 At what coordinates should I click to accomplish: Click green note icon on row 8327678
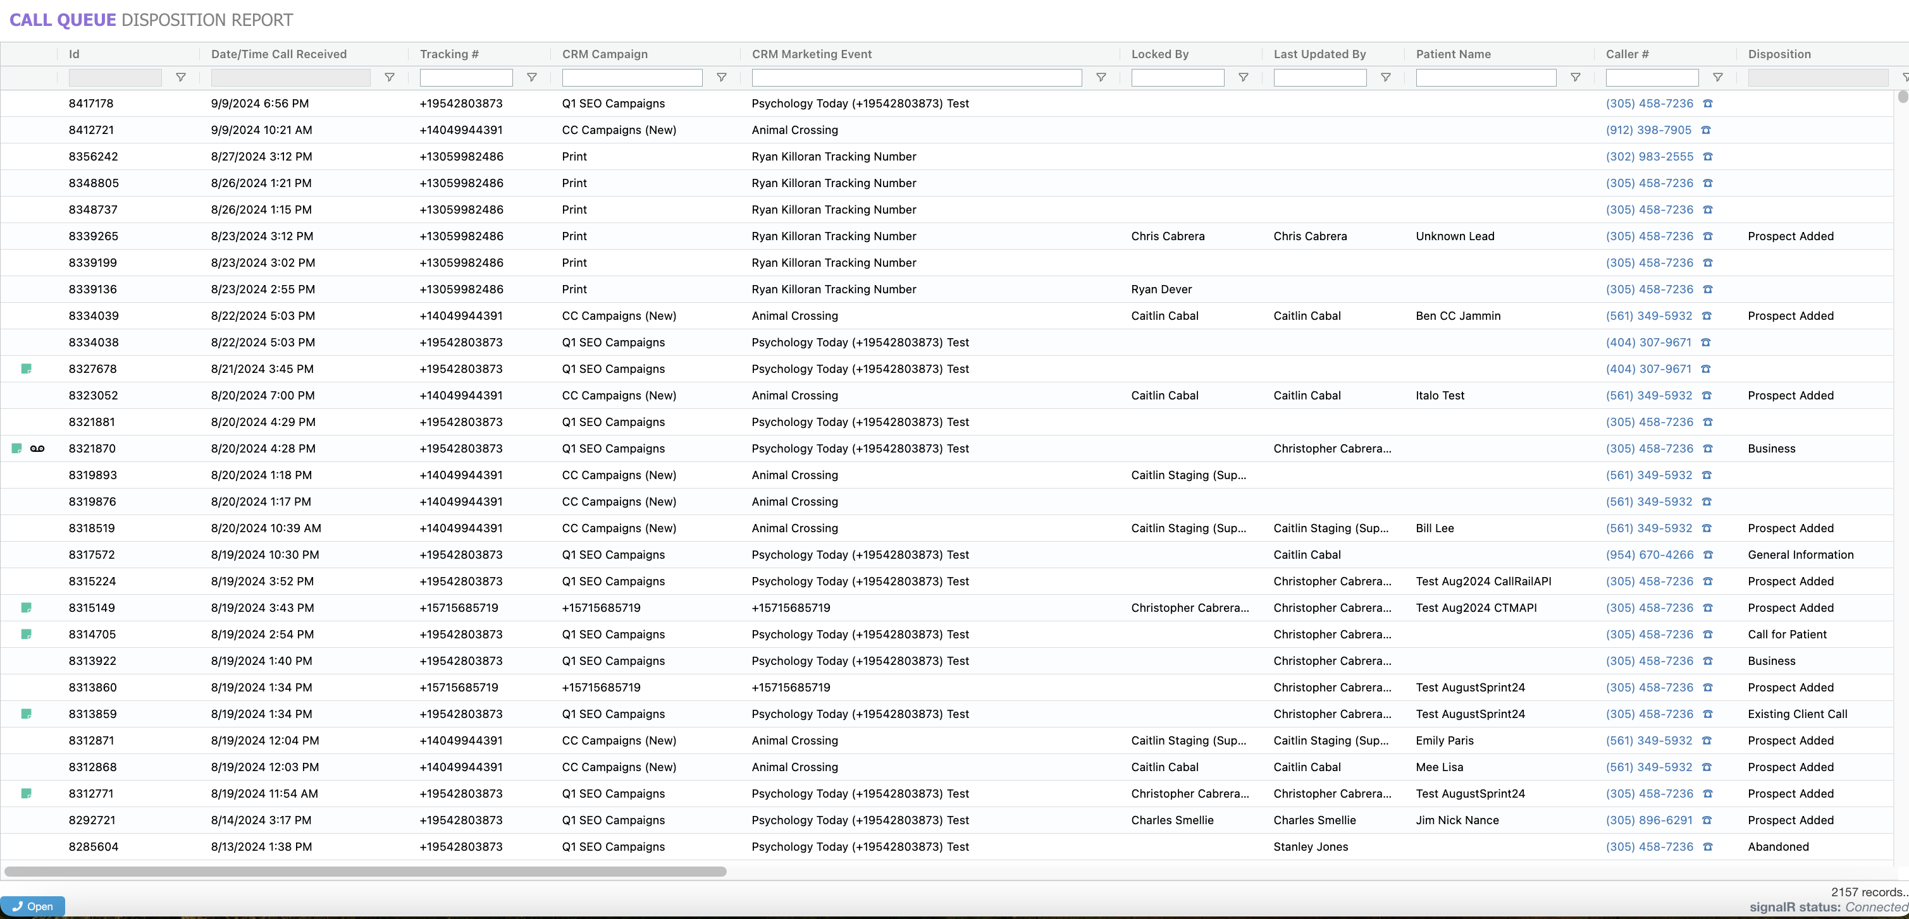coord(26,368)
